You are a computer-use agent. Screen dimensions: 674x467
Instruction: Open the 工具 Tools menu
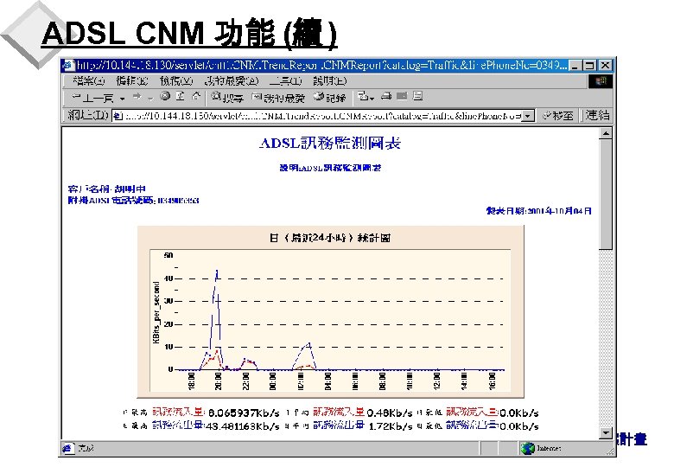286,80
